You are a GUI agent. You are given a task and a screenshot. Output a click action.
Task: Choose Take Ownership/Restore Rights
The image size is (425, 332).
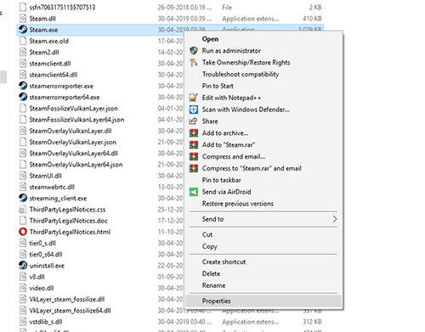[x=246, y=63]
